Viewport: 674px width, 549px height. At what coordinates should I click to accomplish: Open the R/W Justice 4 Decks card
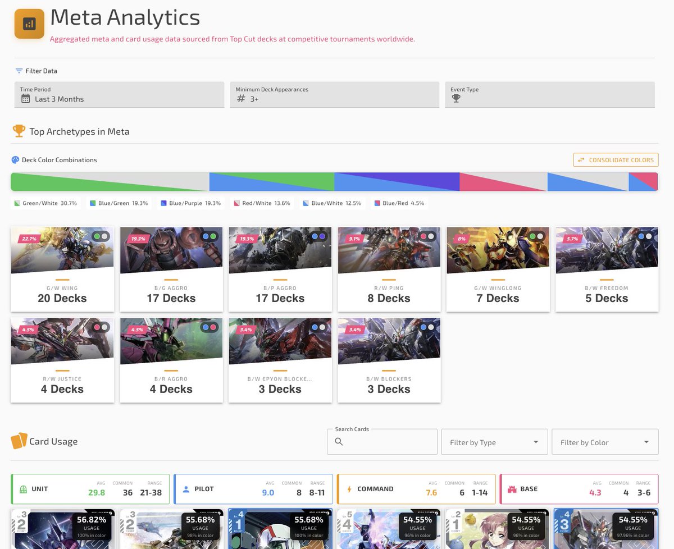pos(62,360)
